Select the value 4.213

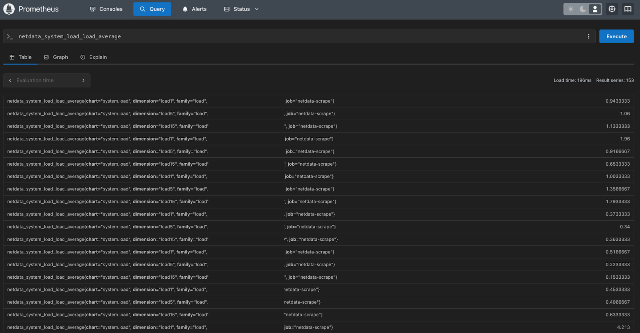tap(623, 327)
